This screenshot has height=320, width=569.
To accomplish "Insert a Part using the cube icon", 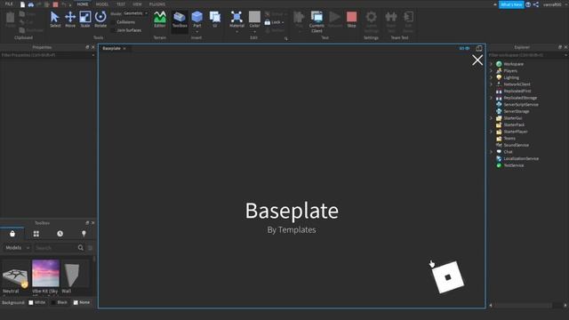I will (x=197, y=17).
